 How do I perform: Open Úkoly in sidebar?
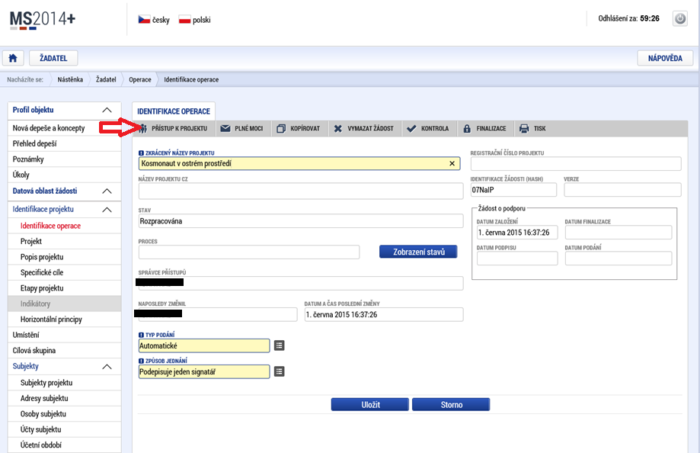(x=64, y=175)
